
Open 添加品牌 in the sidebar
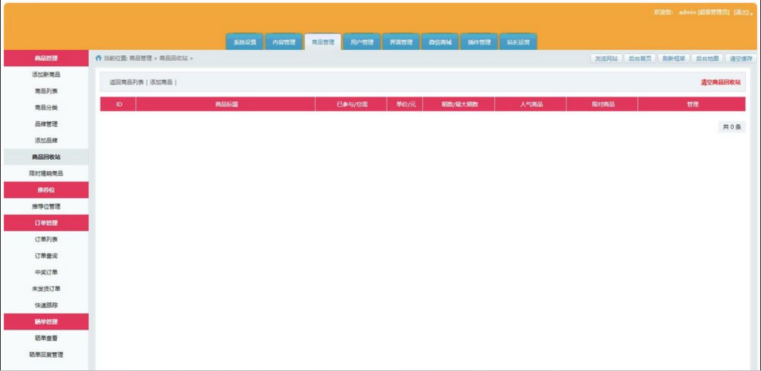tap(46, 141)
